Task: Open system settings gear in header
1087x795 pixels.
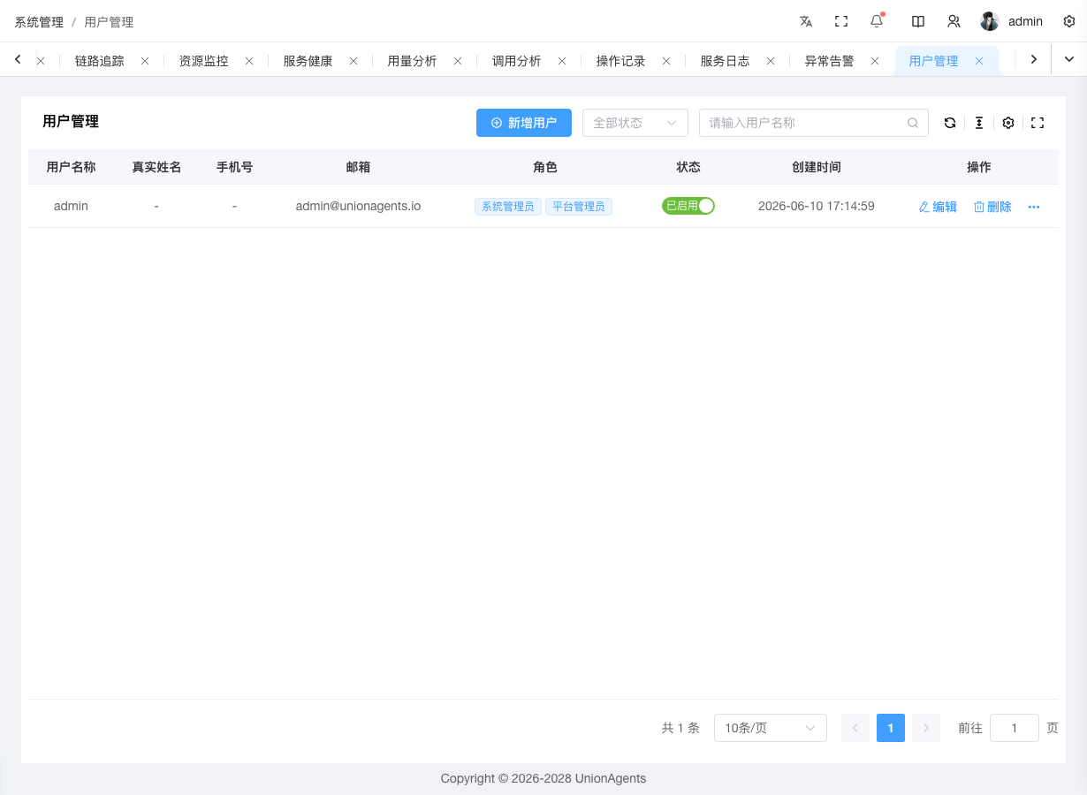Action: click(x=1069, y=21)
